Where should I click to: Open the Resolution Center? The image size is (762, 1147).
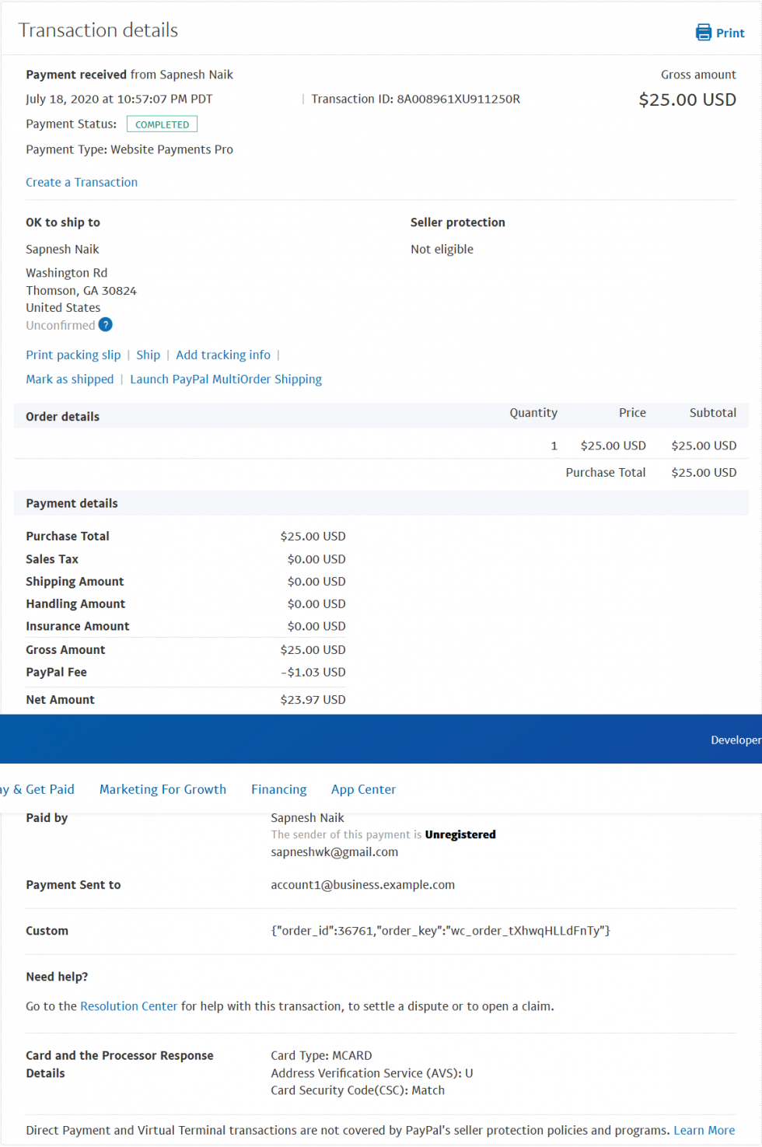[x=129, y=1005]
